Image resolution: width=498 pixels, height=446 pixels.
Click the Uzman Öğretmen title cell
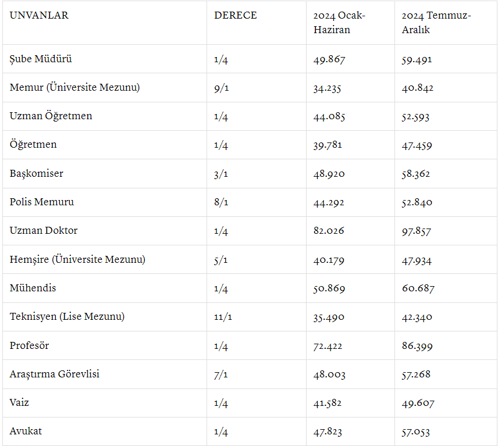(x=51, y=116)
